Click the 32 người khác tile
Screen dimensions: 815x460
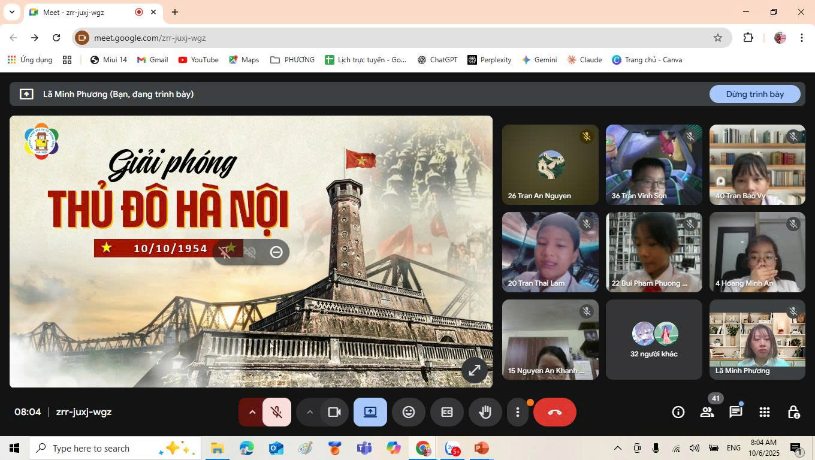(654, 340)
